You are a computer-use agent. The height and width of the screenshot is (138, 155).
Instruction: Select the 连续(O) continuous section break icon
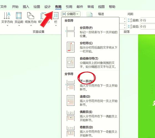[71, 100]
